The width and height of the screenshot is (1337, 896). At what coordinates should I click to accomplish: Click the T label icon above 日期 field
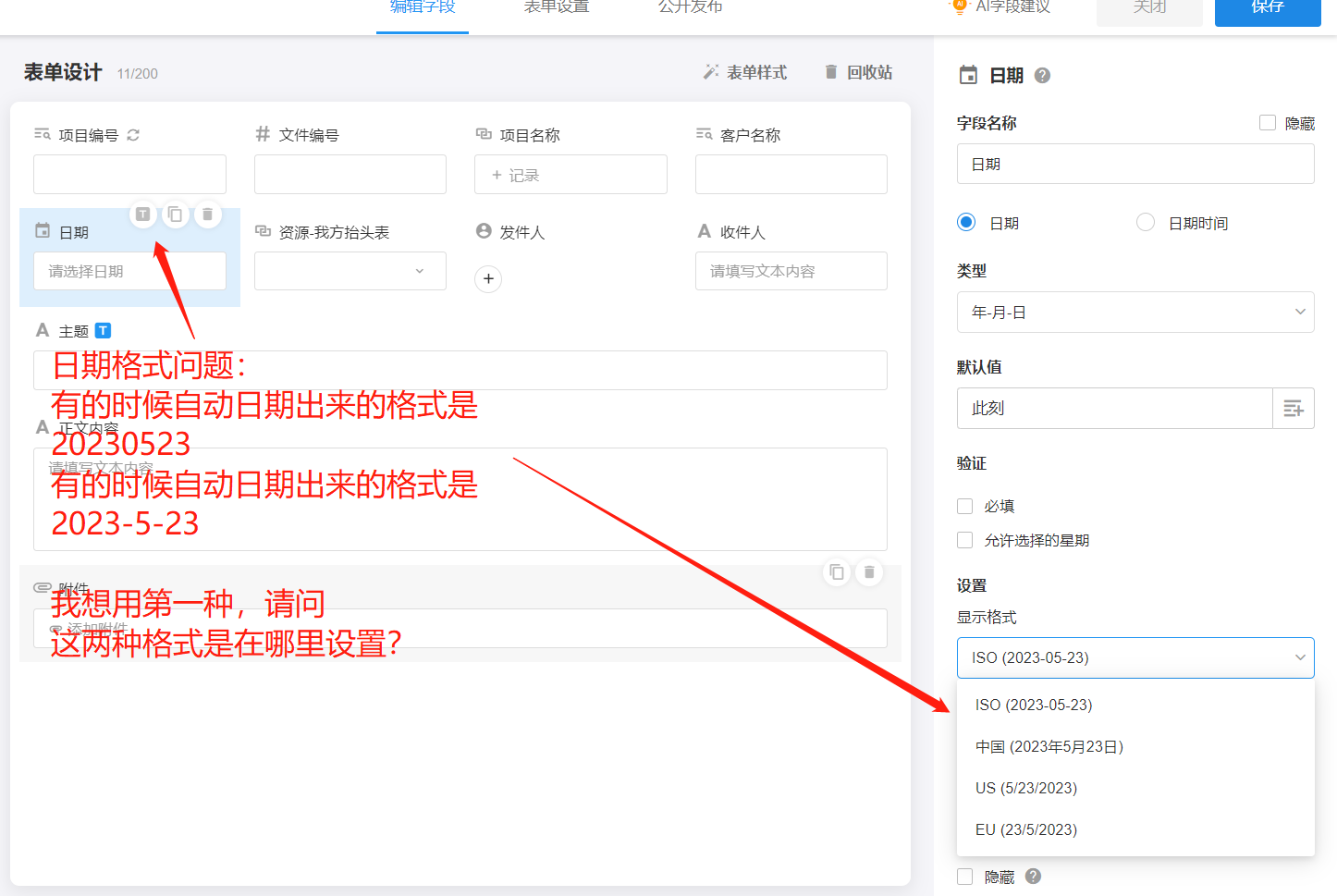click(x=143, y=214)
